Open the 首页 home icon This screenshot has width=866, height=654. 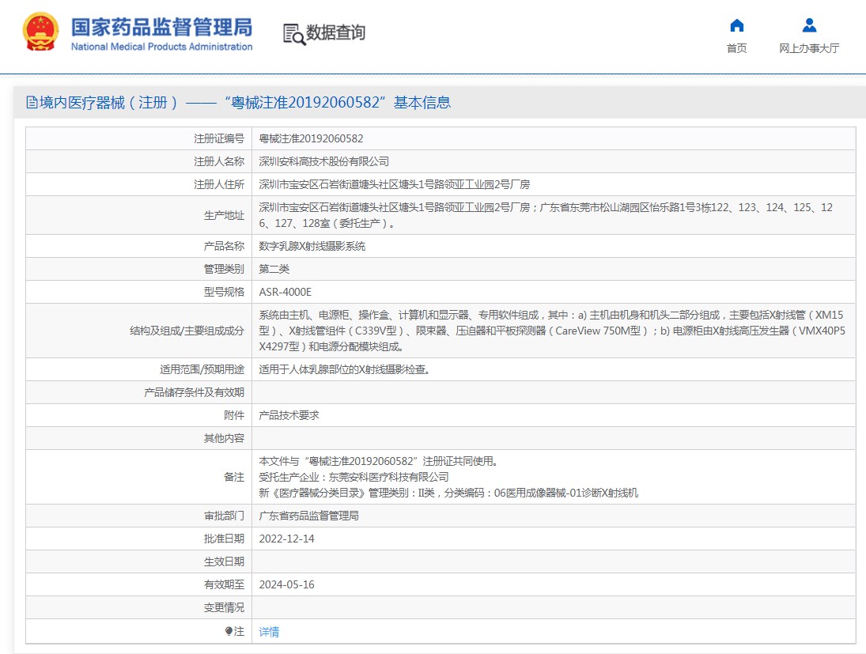click(737, 25)
